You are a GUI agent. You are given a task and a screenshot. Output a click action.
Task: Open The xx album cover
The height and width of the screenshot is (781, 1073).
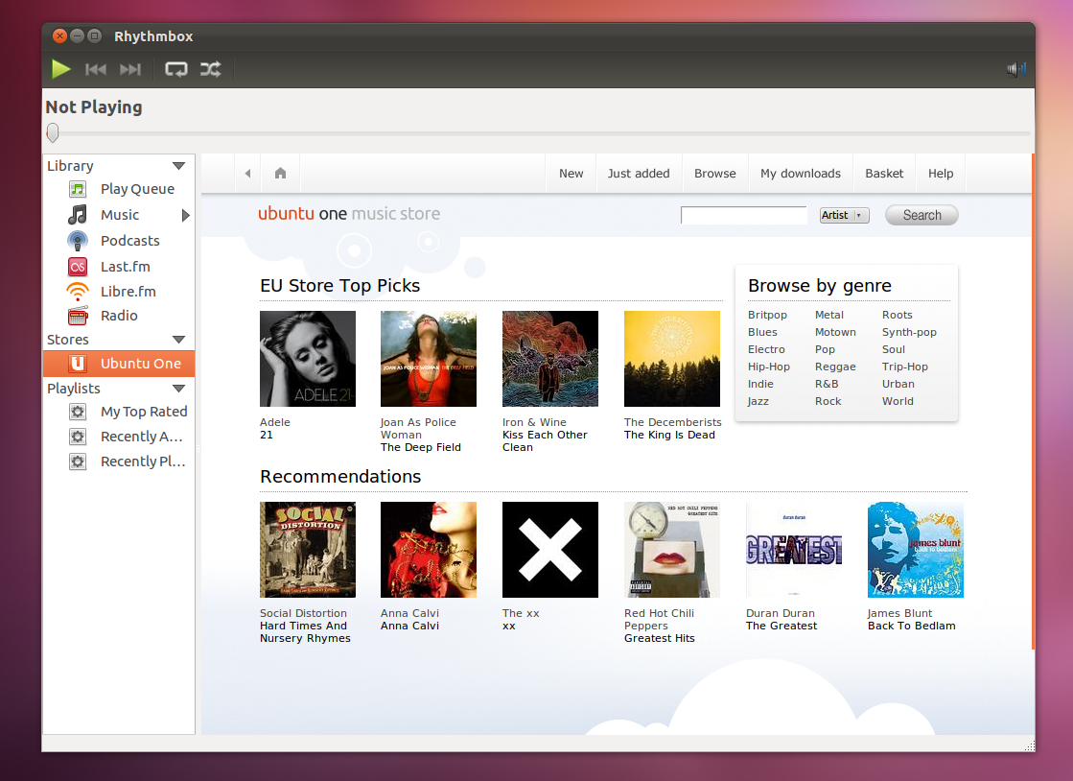point(550,550)
